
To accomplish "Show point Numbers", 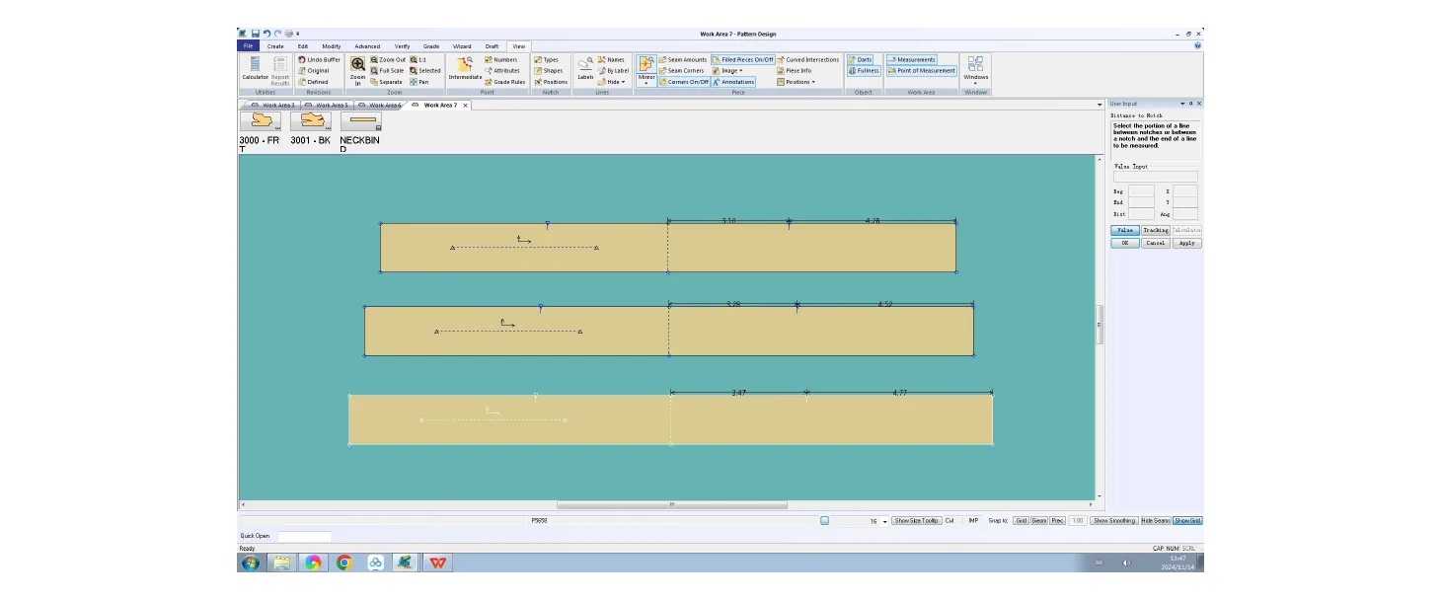I will (x=500, y=60).
